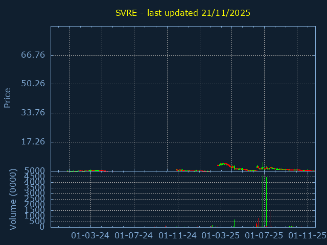Click the 'Price' axis title
Viewport: 327px width, 245px height.
[7, 98]
